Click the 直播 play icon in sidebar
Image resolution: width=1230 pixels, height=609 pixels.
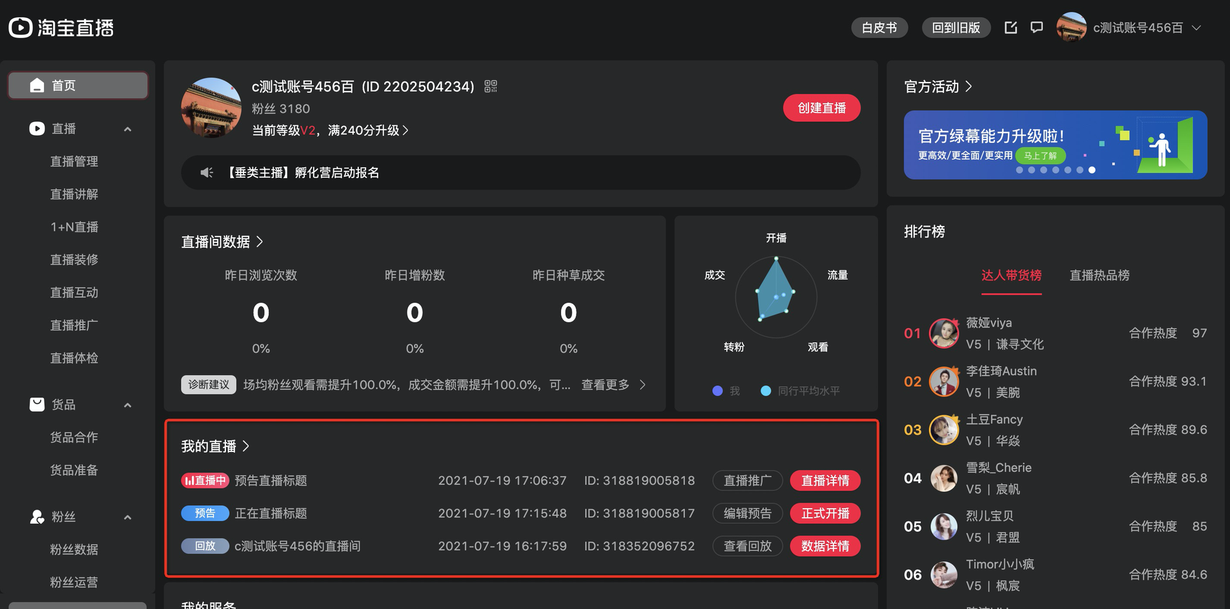[x=37, y=129]
